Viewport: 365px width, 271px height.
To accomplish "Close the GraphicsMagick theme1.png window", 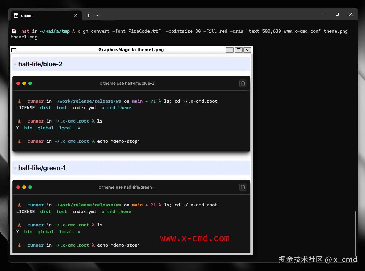I will pos(248,50).
